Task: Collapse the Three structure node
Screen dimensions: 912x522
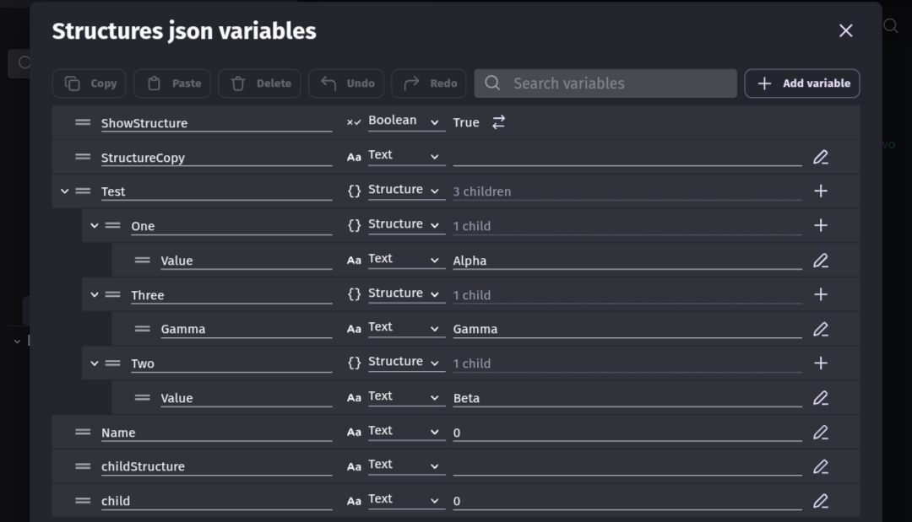Action: [x=95, y=294]
